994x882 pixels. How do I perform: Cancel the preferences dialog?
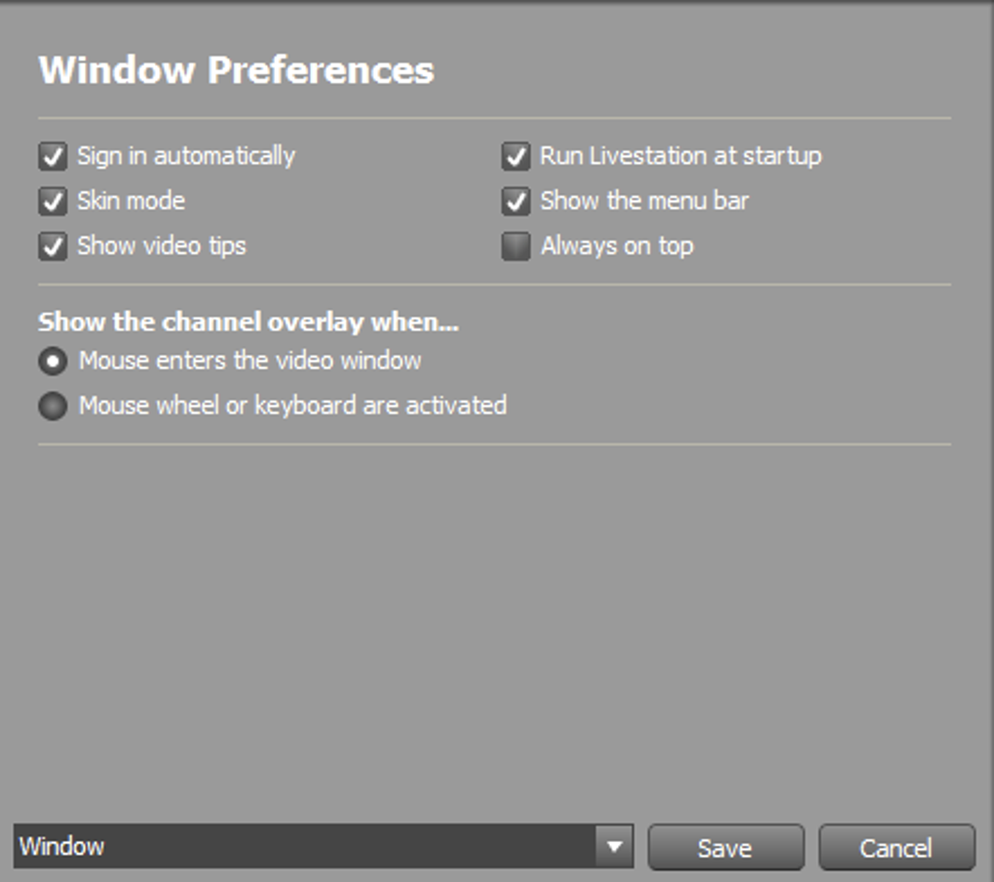(897, 847)
